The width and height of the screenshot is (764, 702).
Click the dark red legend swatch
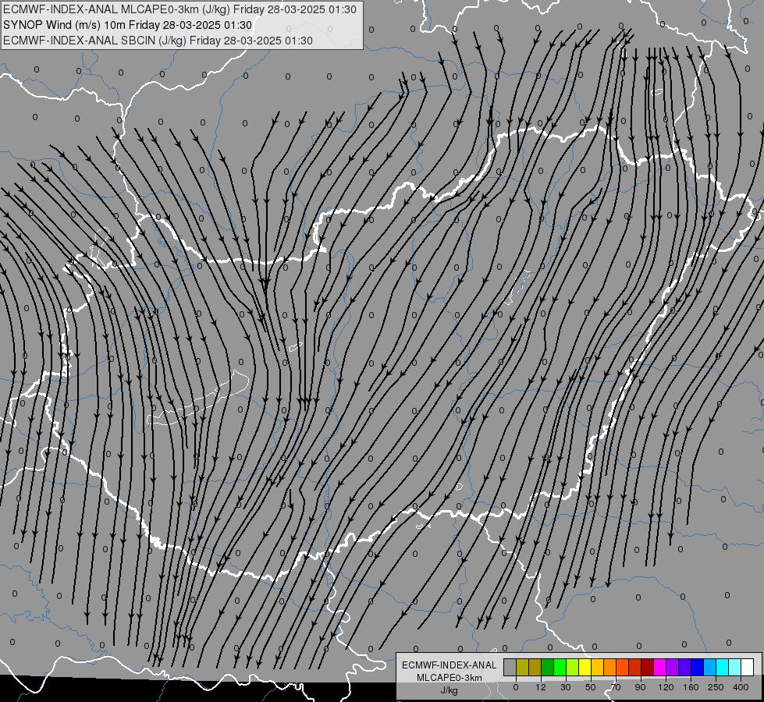(647, 667)
